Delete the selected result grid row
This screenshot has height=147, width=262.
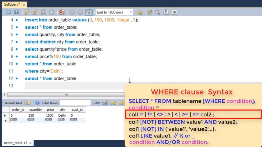(122, 102)
